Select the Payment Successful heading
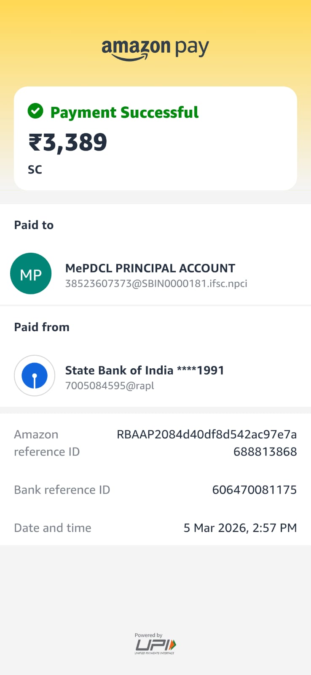The image size is (311, 675). pyautogui.click(x=124, y=112)
